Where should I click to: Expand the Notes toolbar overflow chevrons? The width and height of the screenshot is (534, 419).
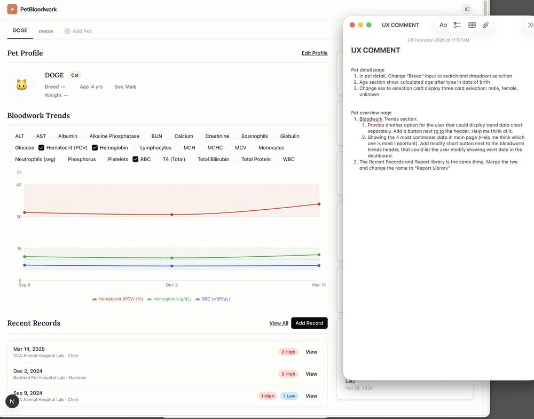coord(530,25)
